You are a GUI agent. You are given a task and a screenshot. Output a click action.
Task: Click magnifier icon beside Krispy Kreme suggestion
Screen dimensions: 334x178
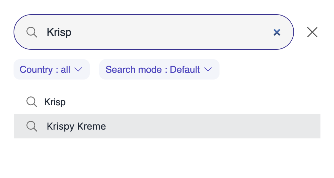(x=32, y=126)
